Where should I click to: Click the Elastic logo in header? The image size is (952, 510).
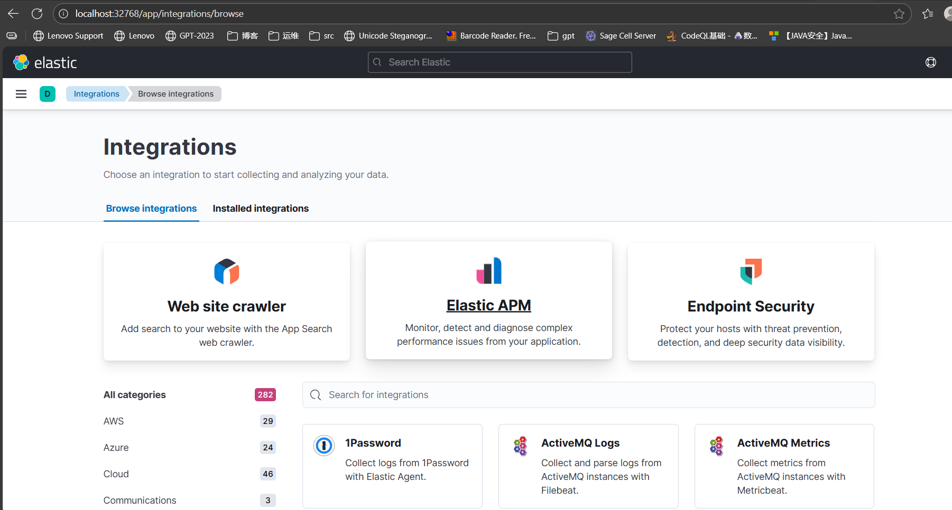coord(45,63)
